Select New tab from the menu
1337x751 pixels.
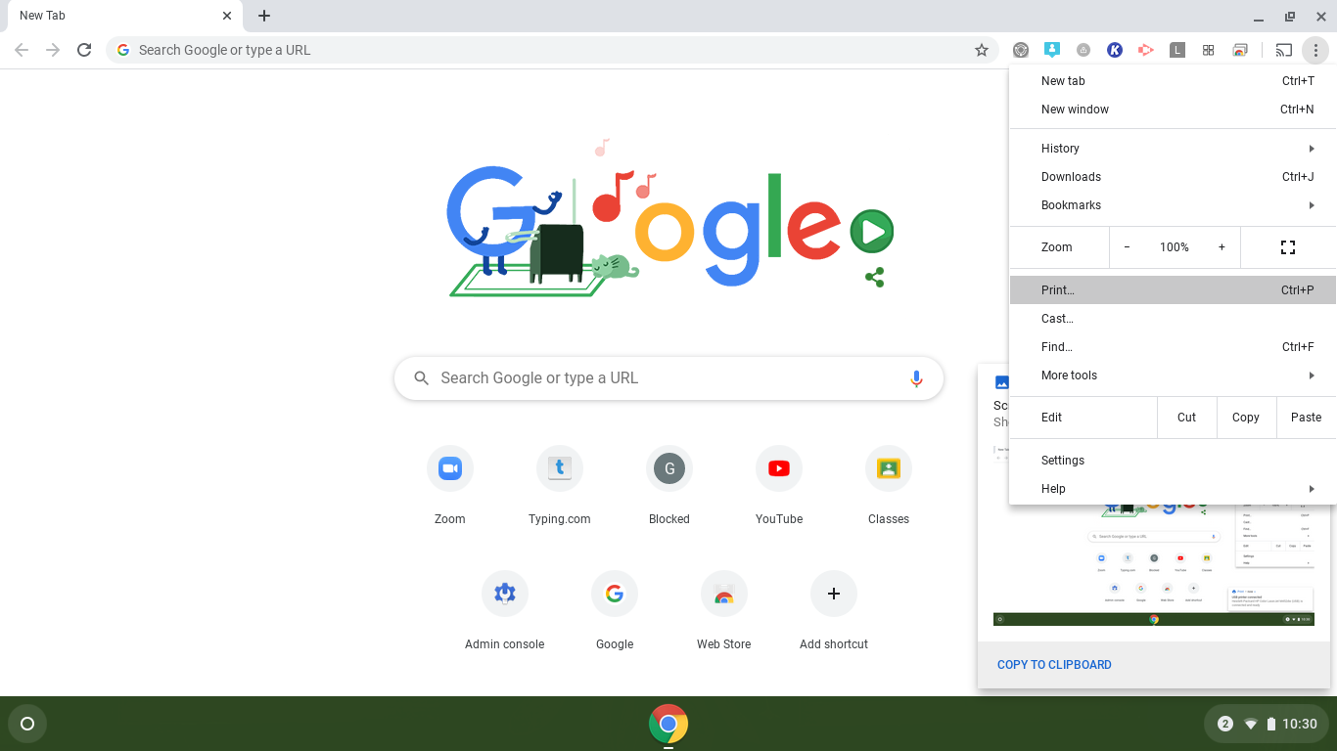pyautogui.click(x=1173, y=81)
